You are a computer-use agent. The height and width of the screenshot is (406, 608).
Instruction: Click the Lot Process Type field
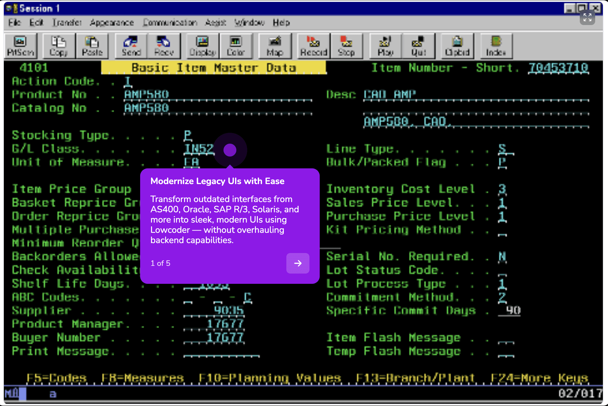[502, 284]
